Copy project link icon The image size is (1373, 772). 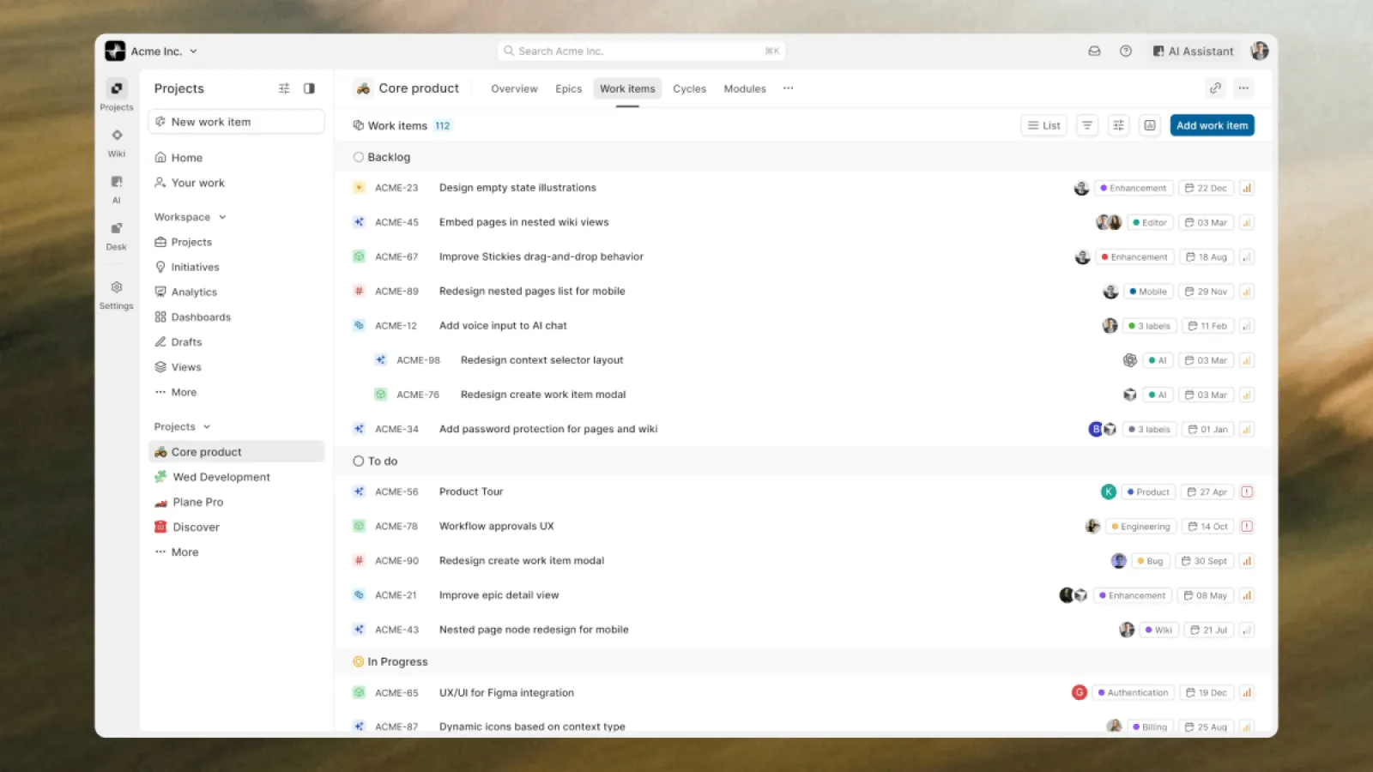tap(1215, 88)
